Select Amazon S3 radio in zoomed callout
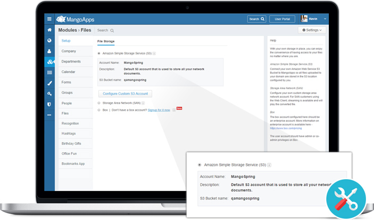374x220 pixels. [200, 165]
